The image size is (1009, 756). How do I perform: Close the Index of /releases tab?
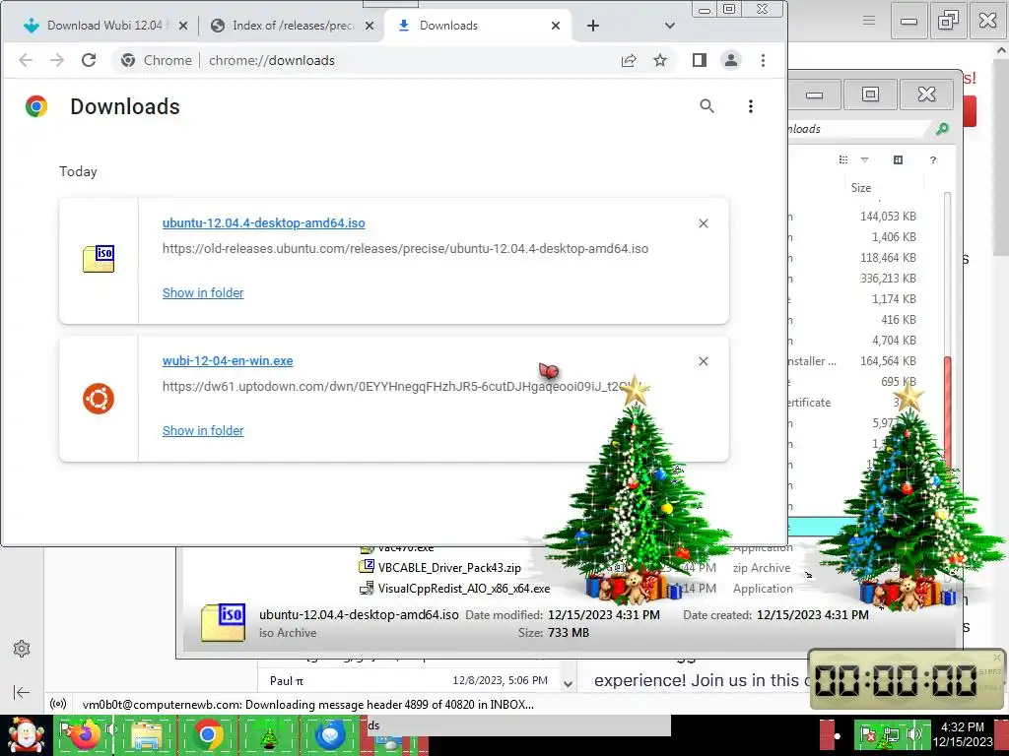[370, 26]
